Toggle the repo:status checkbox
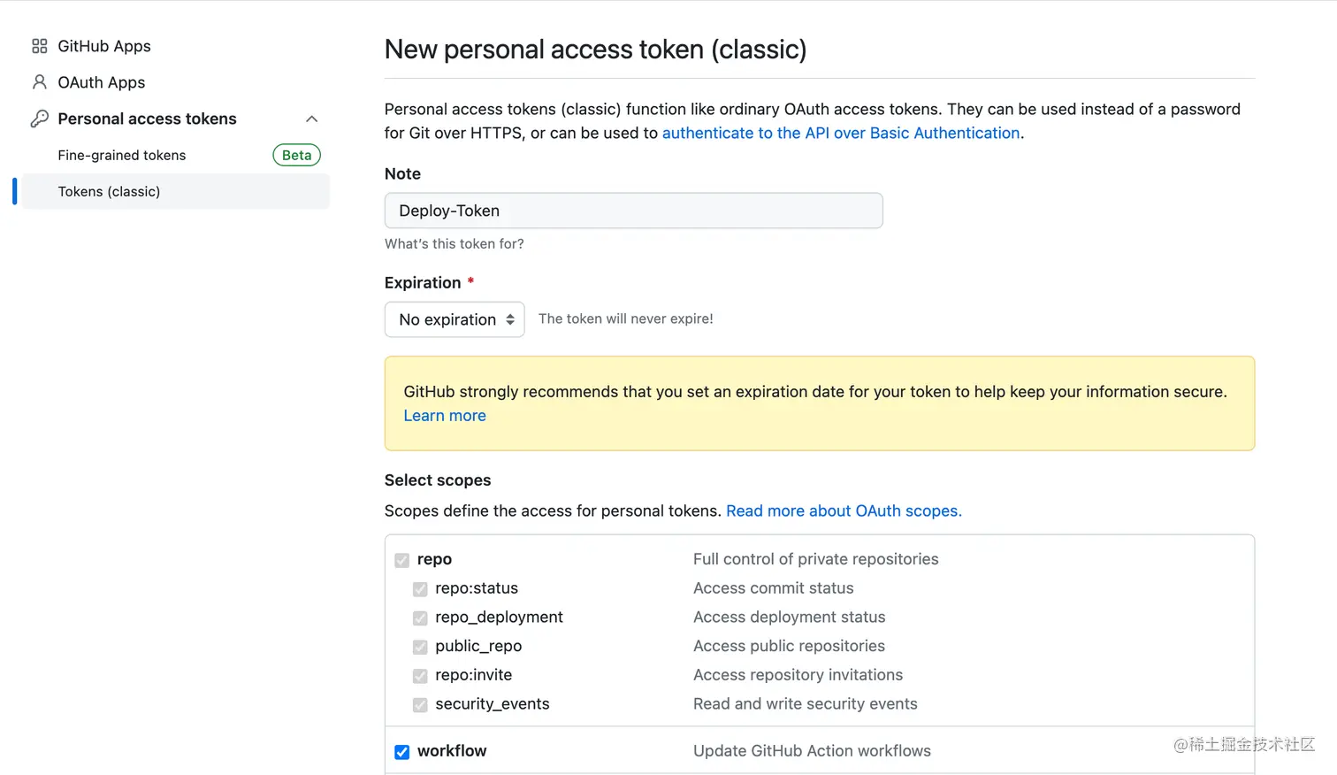The height and width of the screenshot is (775, 1337). (420, 589)
